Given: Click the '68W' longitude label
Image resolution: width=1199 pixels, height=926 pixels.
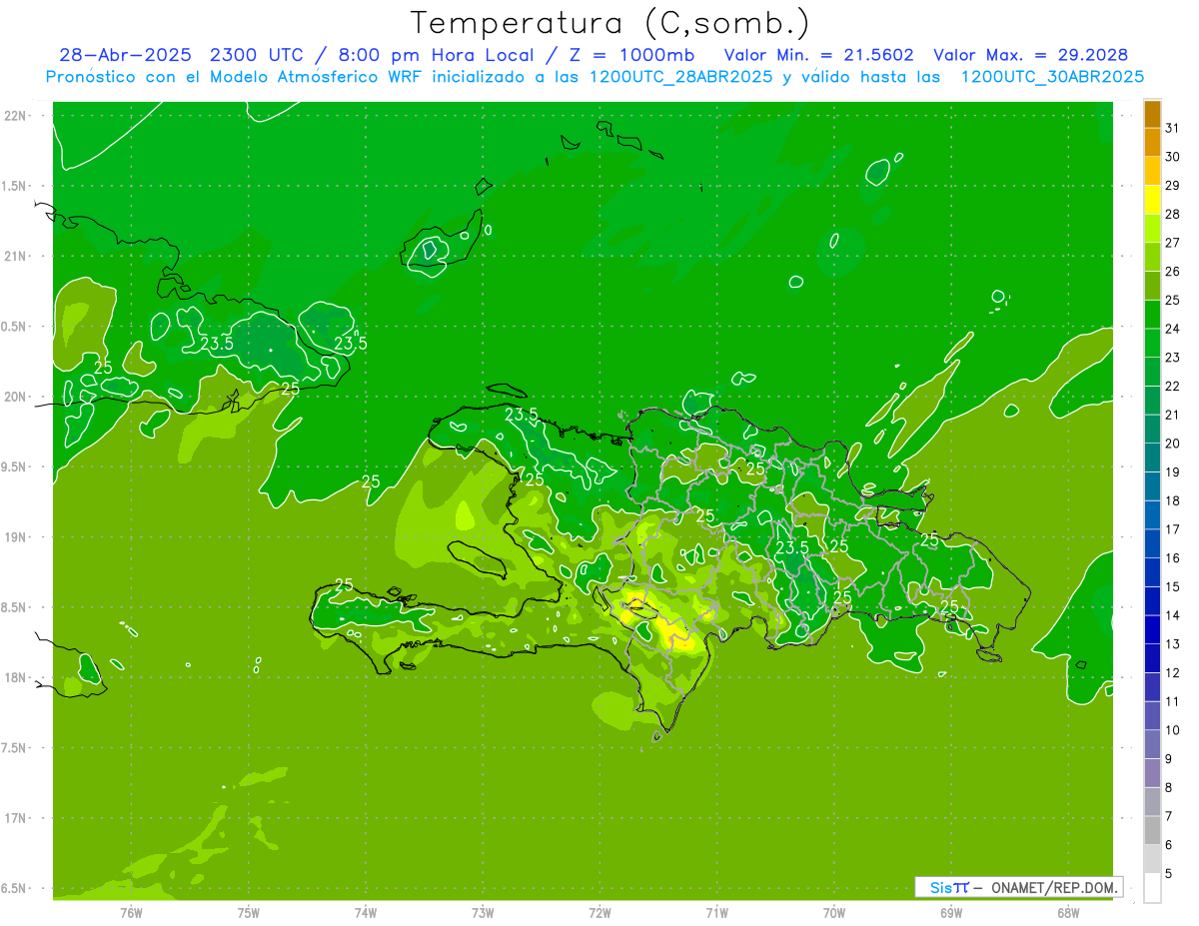Looking at the screenshot, I should click(1068, 913).
